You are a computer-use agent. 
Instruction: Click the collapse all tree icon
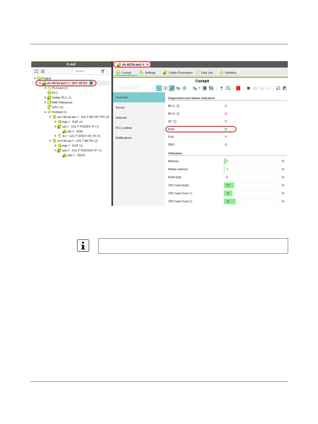coord(43,71)
